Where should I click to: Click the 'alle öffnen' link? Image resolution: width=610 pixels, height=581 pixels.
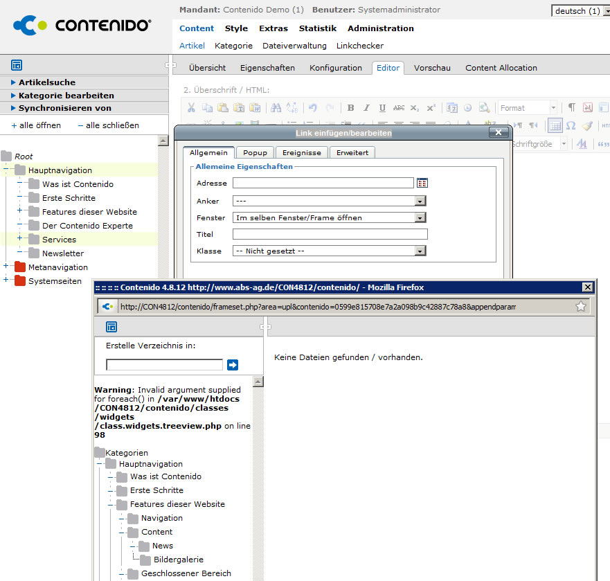coord(36,125)
